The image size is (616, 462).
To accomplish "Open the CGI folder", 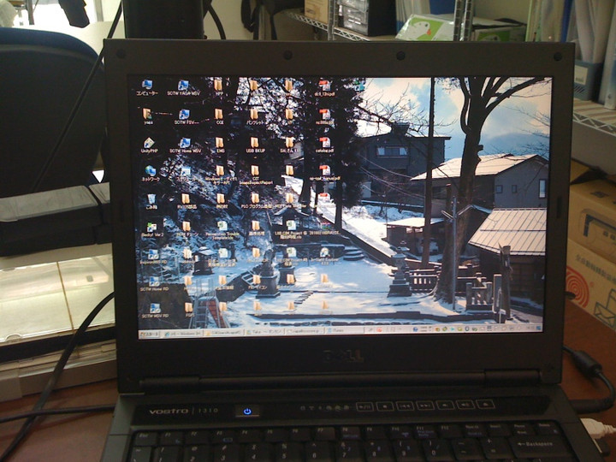I will coord(219,116).
